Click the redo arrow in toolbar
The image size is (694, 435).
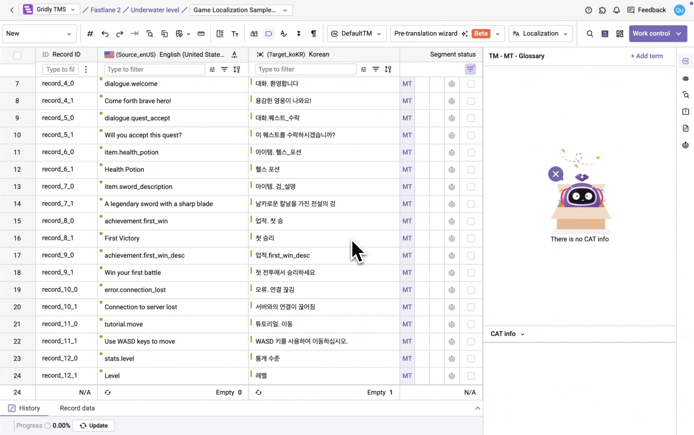120,34
